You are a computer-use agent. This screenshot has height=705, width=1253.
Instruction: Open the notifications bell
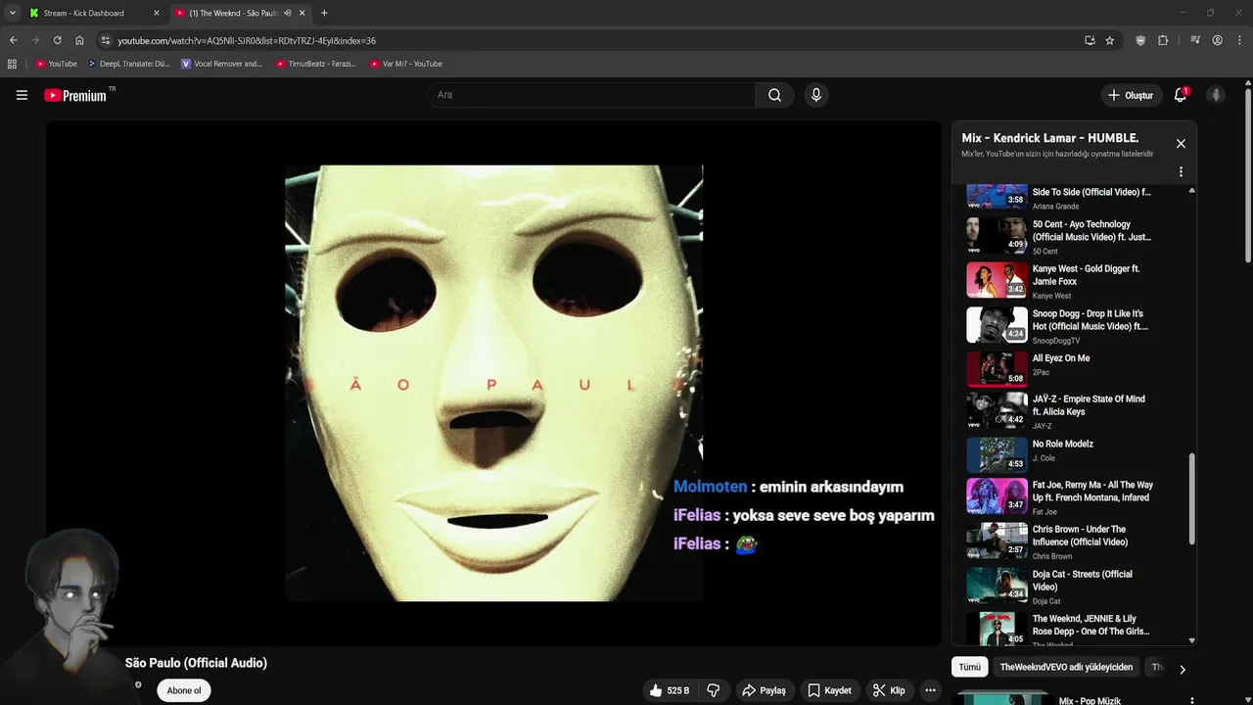[x=1181, y=95]
